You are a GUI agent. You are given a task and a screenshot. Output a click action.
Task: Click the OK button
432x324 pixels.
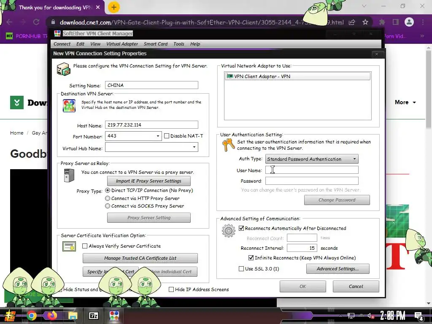303,286
